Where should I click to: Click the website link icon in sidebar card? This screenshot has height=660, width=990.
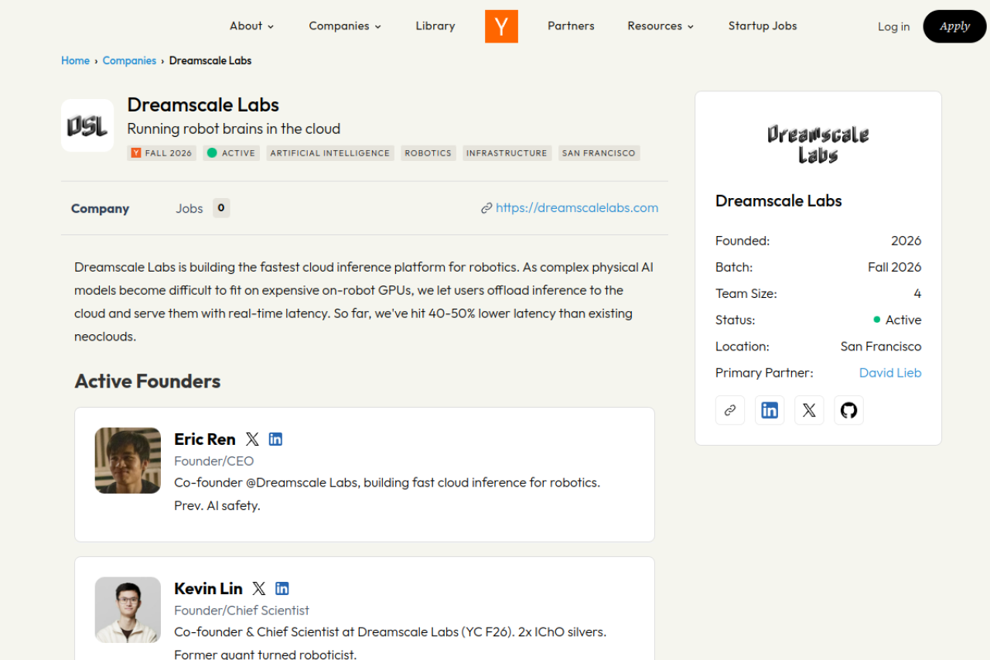(x=730, y=411)
